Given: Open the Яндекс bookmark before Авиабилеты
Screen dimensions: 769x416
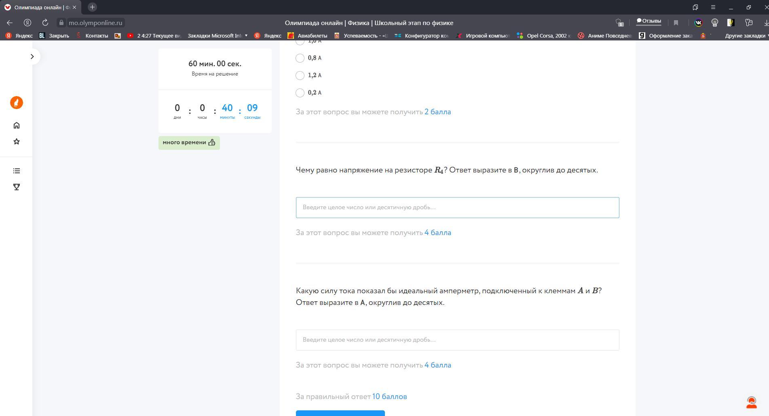Looking at the screenshot, I should tap(268, 36).
